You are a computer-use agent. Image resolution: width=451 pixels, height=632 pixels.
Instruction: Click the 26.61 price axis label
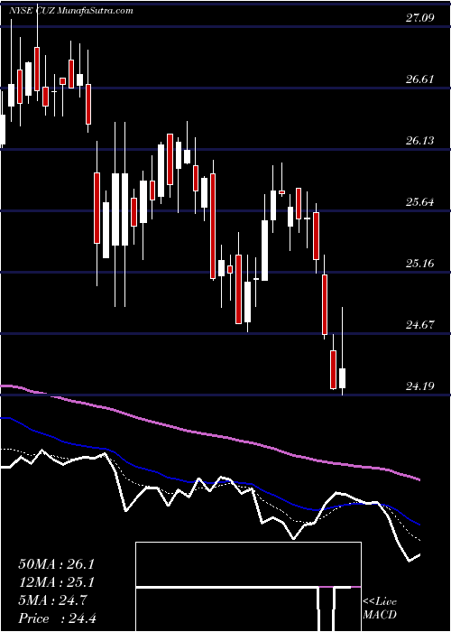[419, 79]
